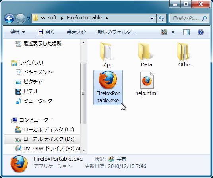
Task: Select 'FirefoxPortable' in the address breadcrumb
Action: pos(84,18)
